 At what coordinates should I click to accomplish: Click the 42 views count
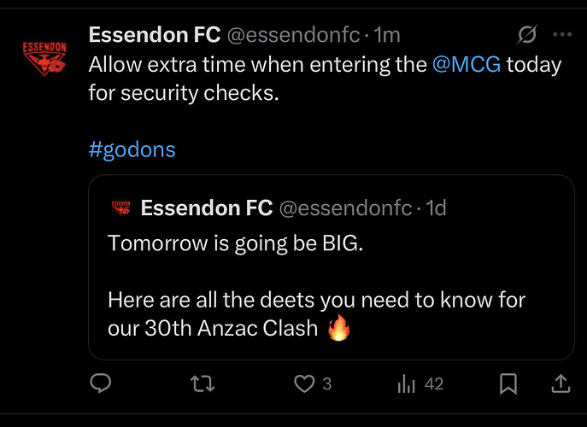coord(434,384)
